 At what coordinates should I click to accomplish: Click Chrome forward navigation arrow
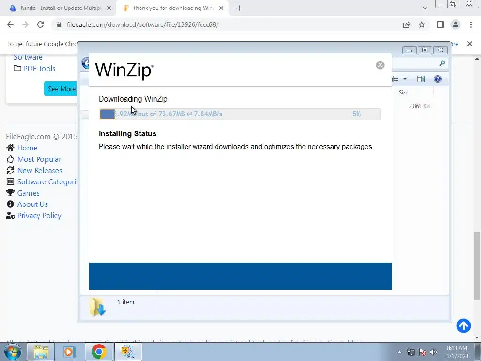25,24
